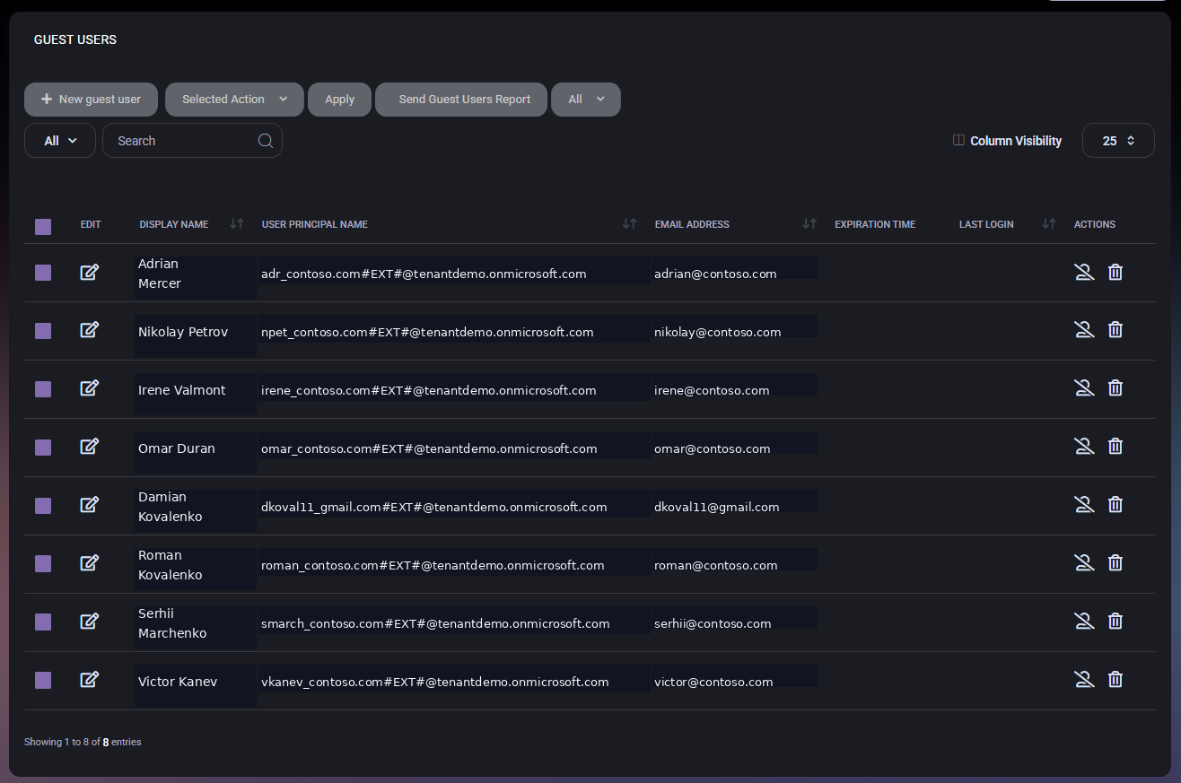Open the Selected Action dropdown
This screenshot has width=1181, height=783.
[234, 100]
